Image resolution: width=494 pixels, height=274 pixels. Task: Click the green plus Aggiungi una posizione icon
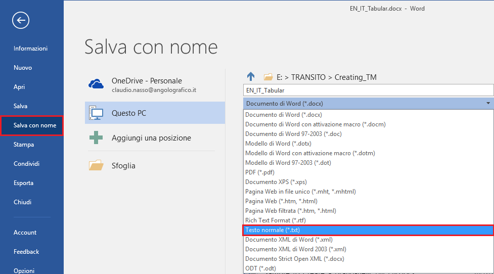pos(96,138)
